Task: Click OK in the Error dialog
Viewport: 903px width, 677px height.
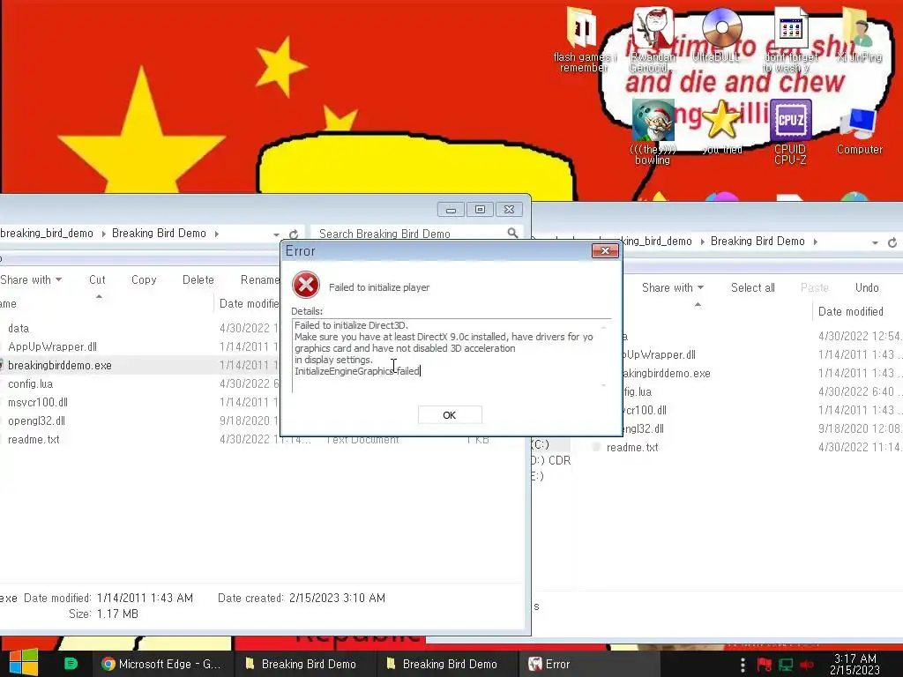Action: (450, 415)
